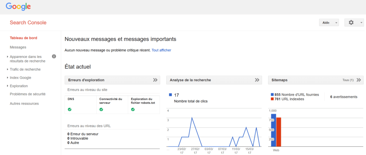Expand Index Google section

click(20, 77)
